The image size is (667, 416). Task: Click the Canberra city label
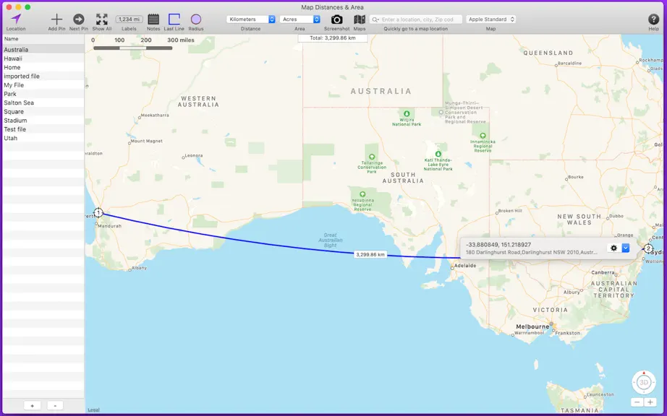(603, 272)
